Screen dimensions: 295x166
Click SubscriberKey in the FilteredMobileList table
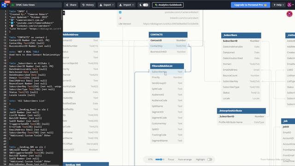click(167, 72)
